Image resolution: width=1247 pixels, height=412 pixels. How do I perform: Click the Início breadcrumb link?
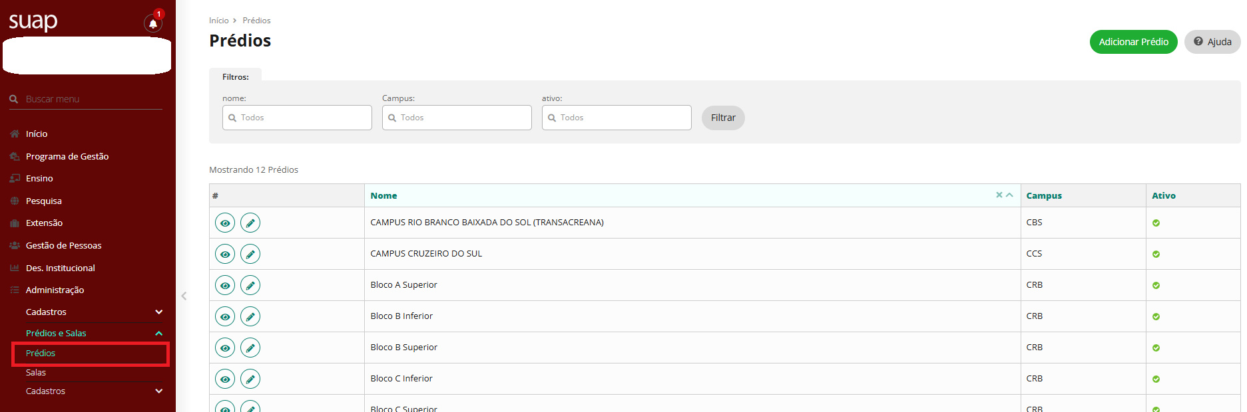(218, 21)
